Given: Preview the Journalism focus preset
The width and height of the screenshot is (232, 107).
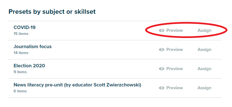Looking at the screenshot, I should coord(171,50).
